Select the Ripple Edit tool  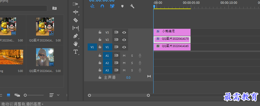tap(76, 12)
